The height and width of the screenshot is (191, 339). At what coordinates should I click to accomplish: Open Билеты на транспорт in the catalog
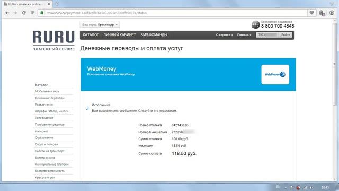click(50, 151)
